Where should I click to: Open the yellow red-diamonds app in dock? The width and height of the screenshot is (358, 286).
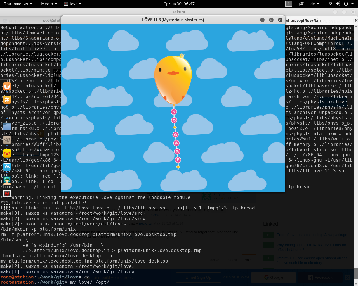pos(7,153)
